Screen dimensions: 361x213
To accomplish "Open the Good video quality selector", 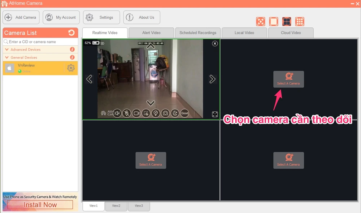I will click(x=184, y=113).
